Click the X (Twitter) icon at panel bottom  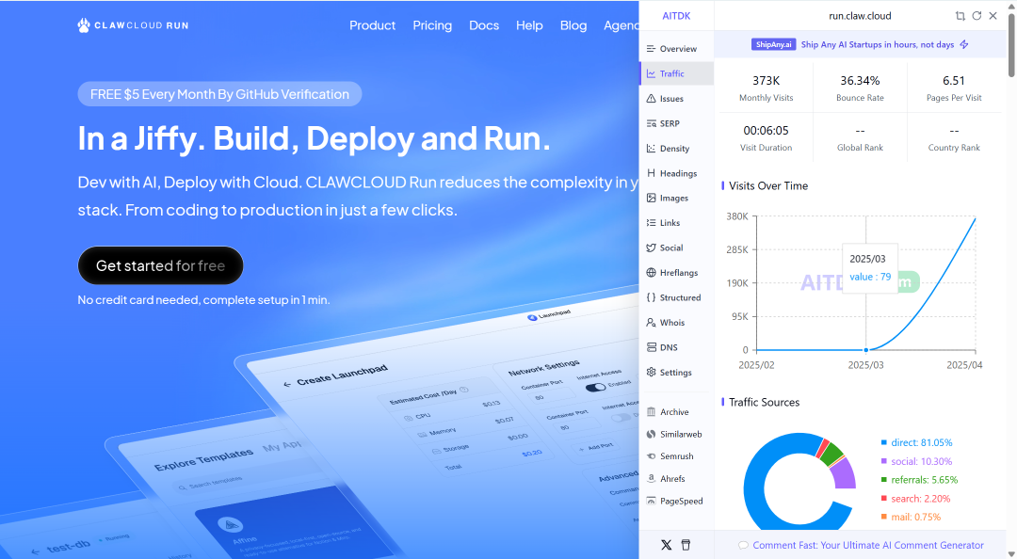(666, 545)
